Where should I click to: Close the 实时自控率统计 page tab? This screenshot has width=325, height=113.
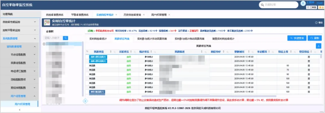pos(116,15)
